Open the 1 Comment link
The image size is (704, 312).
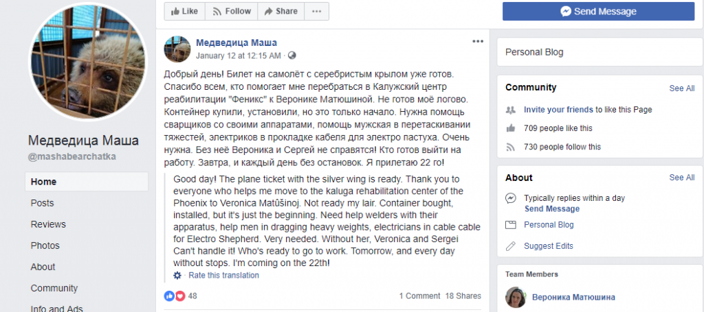pos(419,296)
